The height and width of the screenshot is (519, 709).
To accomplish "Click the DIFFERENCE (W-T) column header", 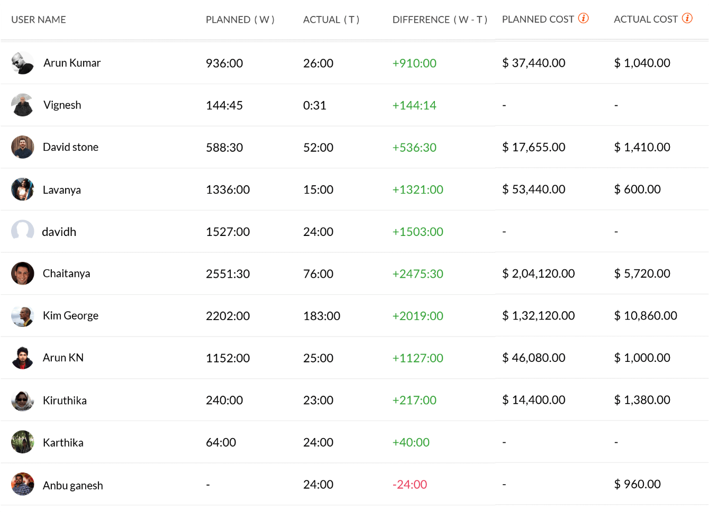I will click(440, 19).
